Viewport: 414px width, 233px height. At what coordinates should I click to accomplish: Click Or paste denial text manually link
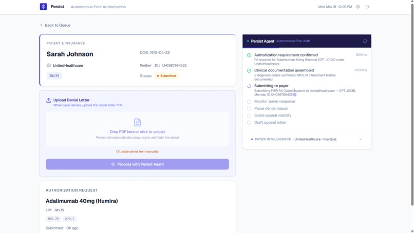[x=137, y=151]
